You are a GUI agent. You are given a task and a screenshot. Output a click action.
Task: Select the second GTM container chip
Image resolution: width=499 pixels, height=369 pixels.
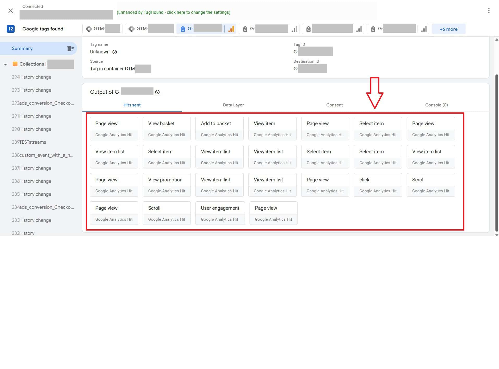click(150, 29)
